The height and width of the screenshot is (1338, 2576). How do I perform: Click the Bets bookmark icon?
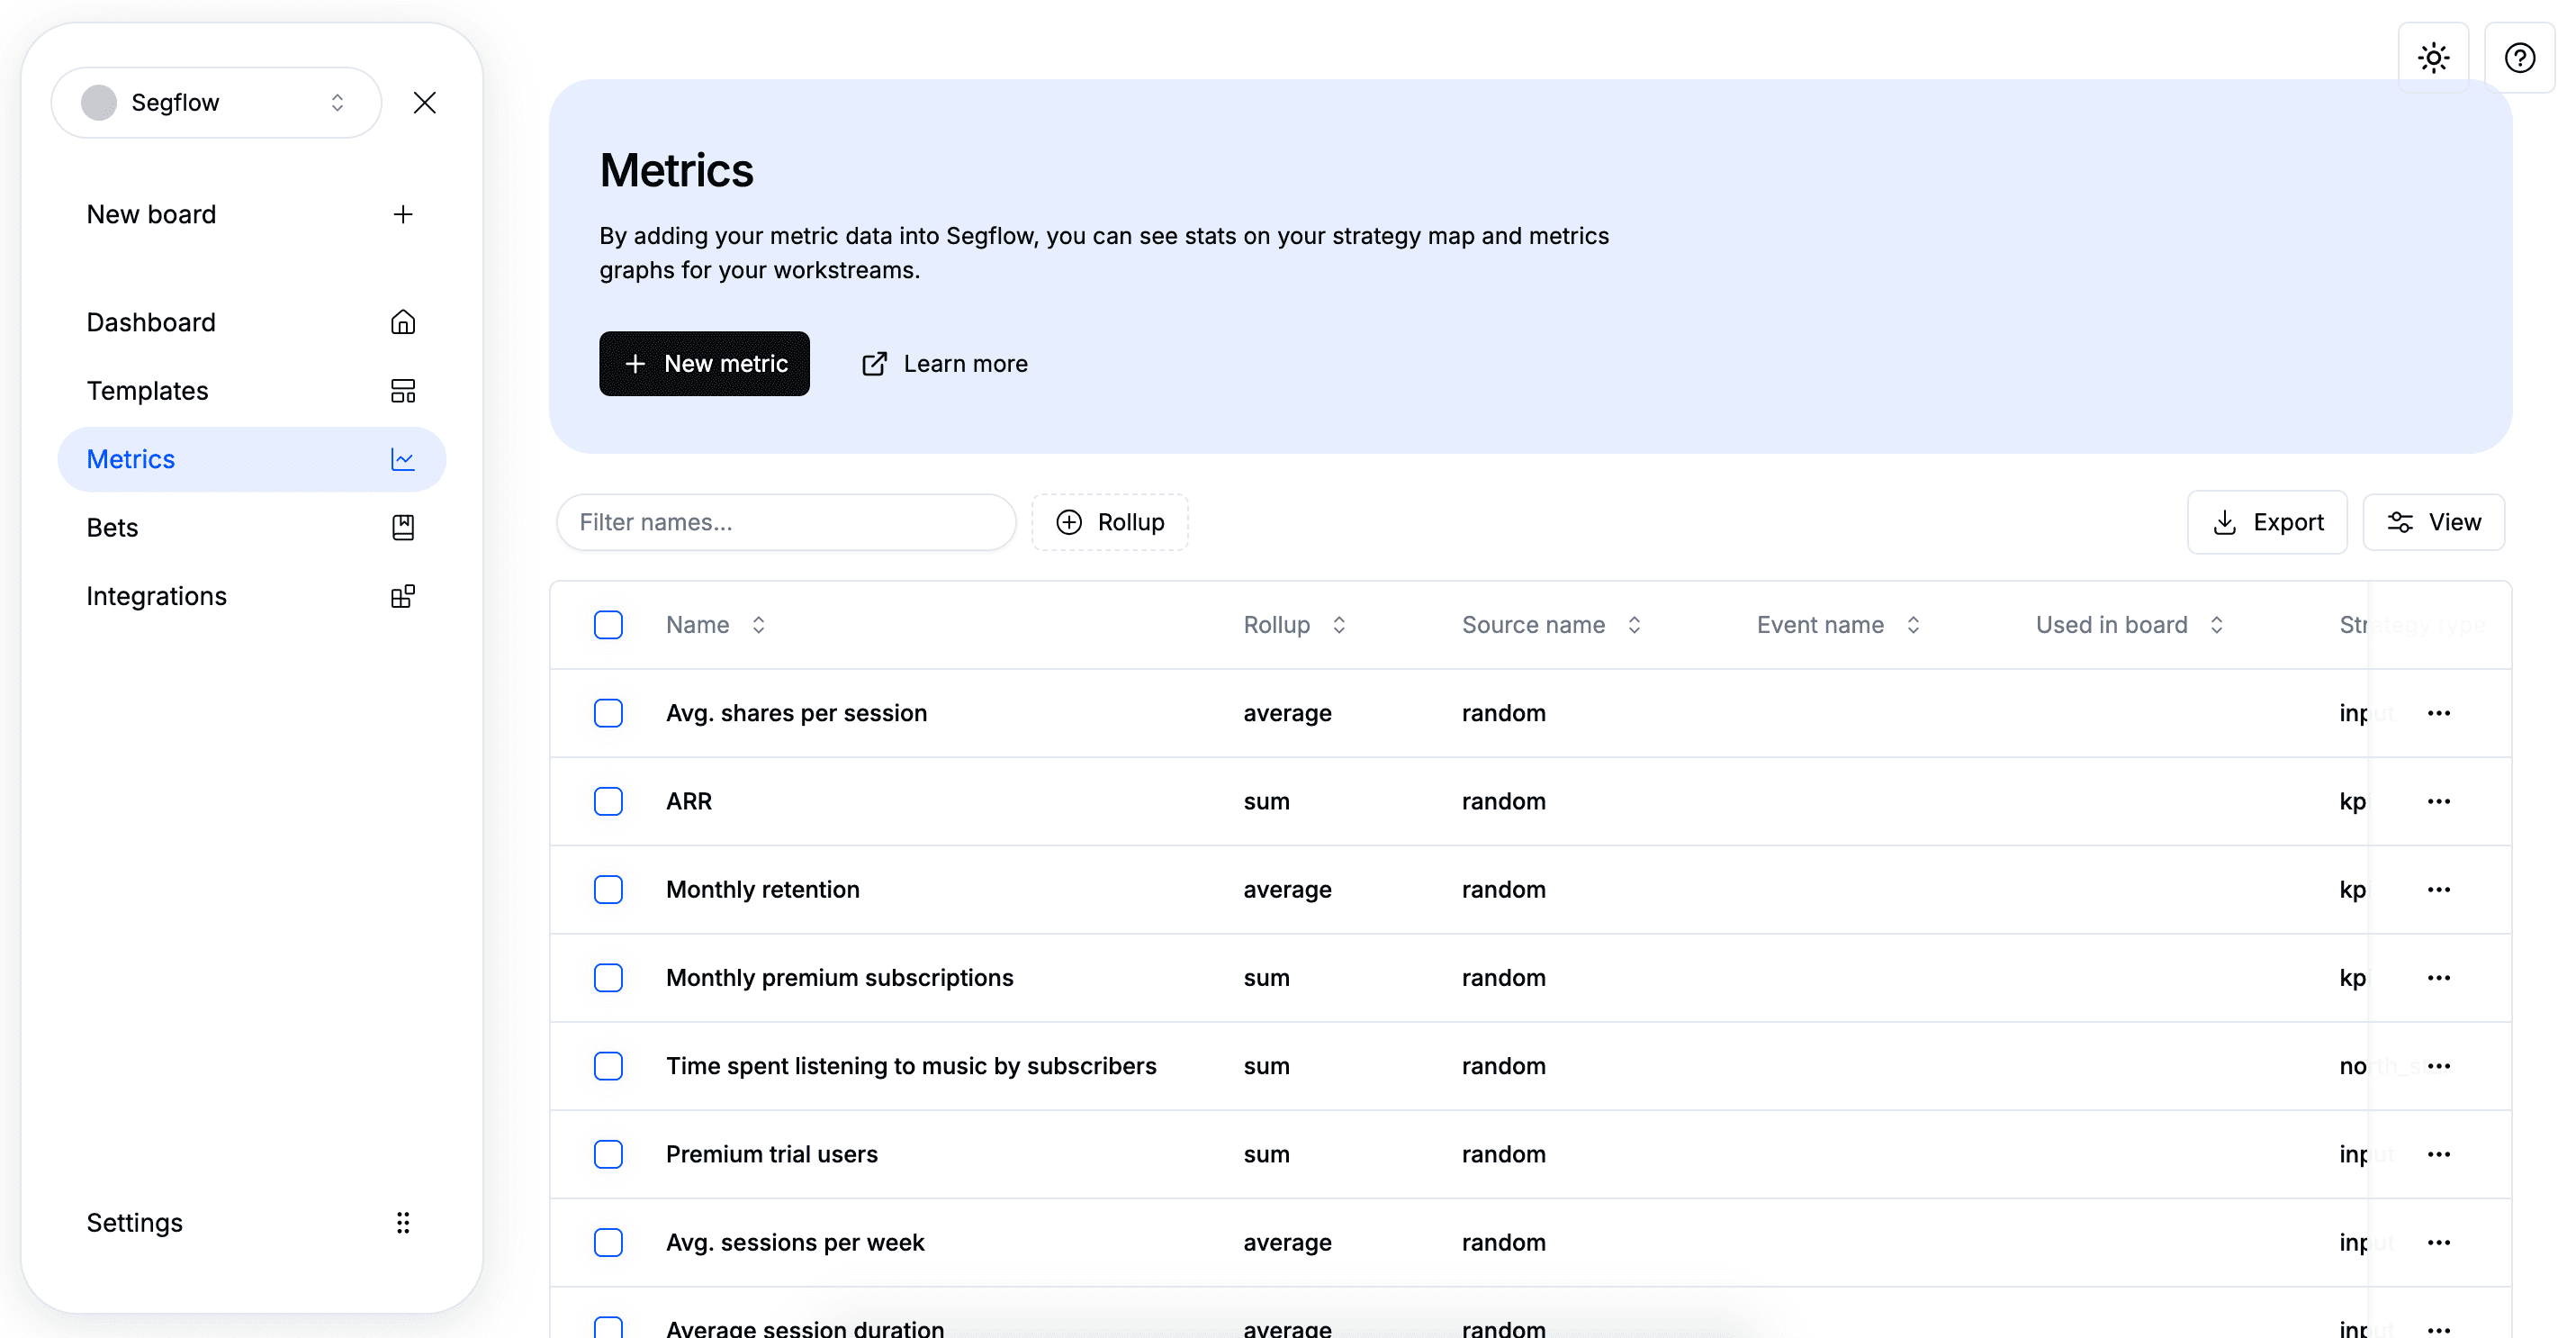(x=403, y=527)
